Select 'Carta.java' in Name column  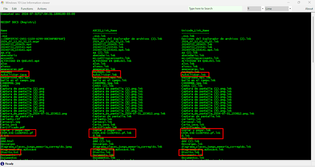[9, 124]
